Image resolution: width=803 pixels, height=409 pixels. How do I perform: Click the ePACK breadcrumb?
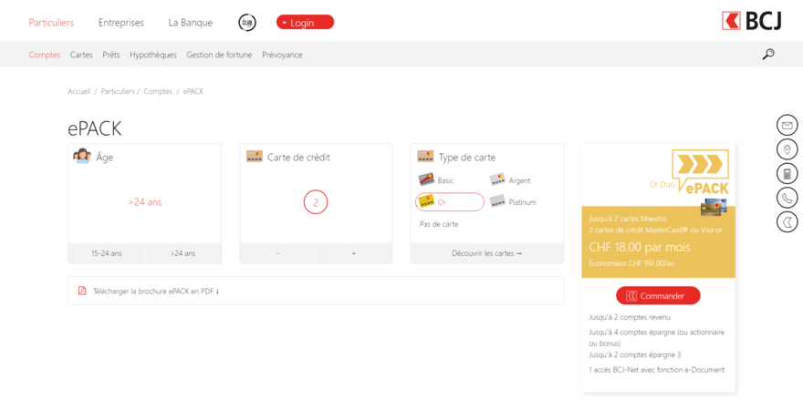click(193, 91)
